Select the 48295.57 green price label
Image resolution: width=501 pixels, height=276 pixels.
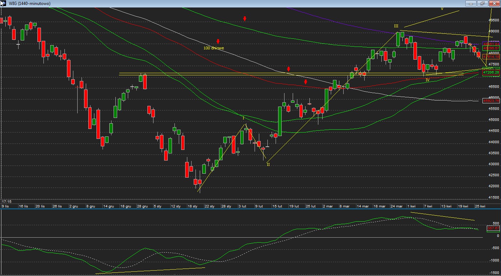point(491,48)
